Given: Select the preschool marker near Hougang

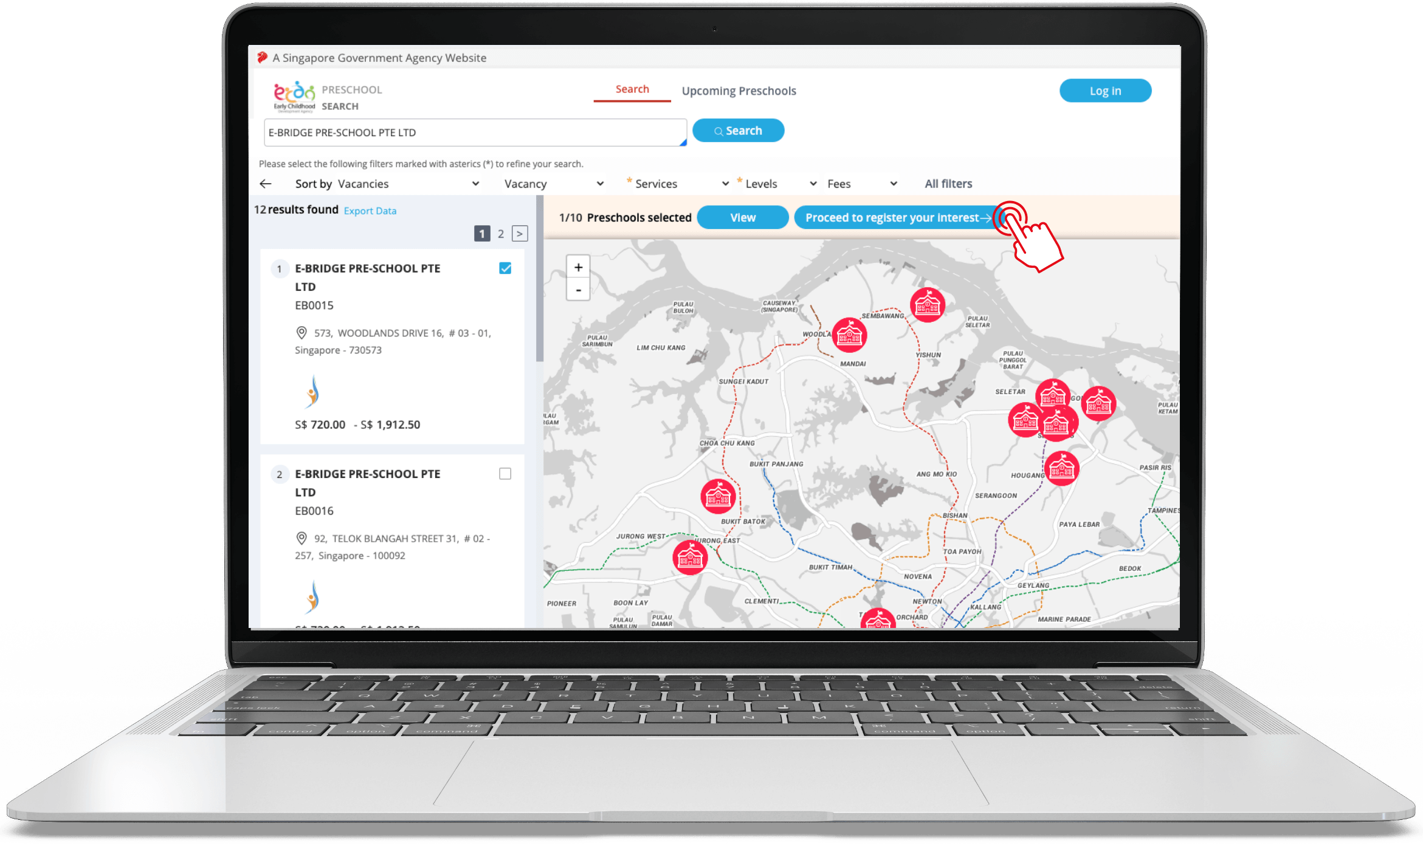Looking at the screenshot, I should pyautogui.click(x=1061, y=468).
